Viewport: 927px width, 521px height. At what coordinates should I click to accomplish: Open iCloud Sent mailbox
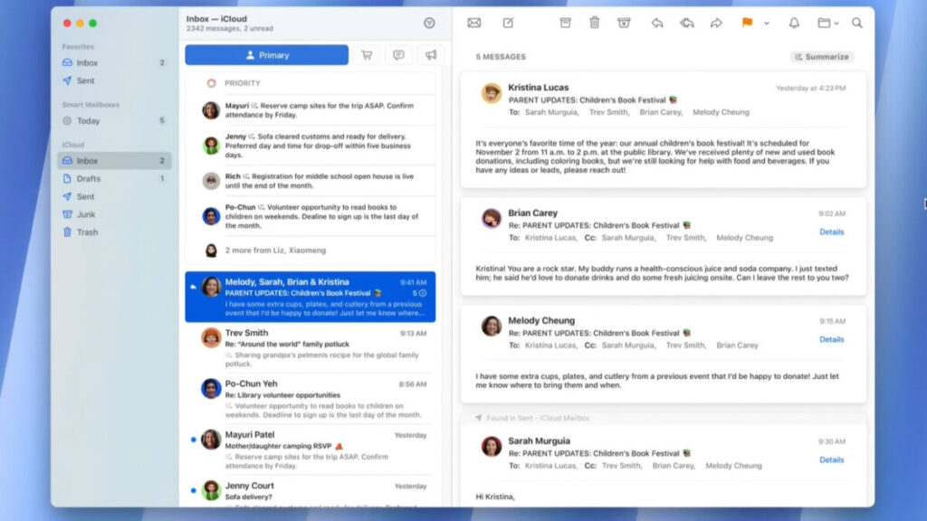[113, 196]
